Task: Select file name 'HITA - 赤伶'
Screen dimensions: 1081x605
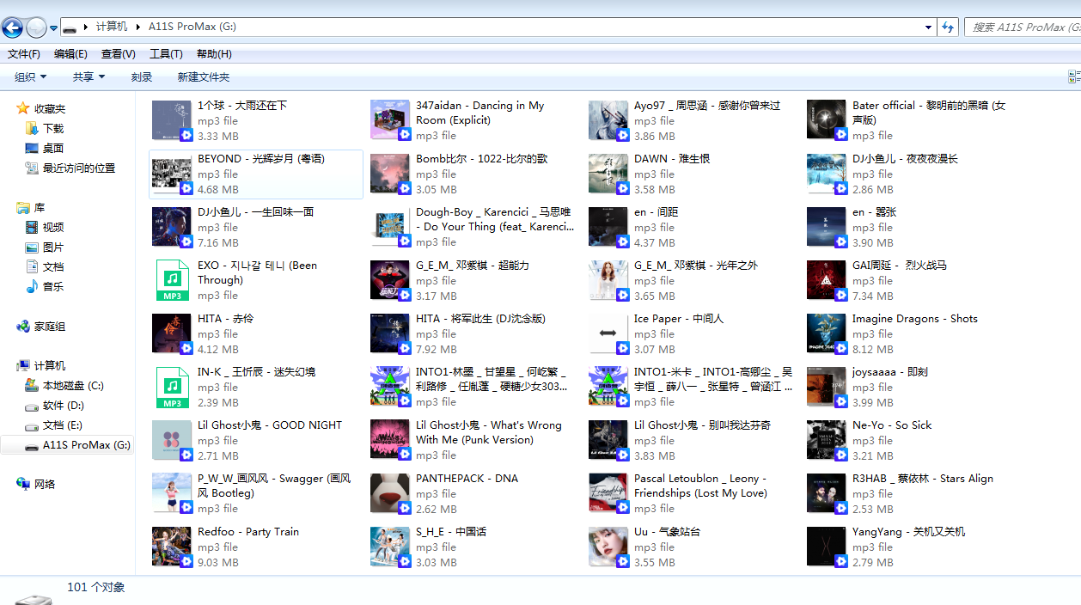Action: point(226,319)
